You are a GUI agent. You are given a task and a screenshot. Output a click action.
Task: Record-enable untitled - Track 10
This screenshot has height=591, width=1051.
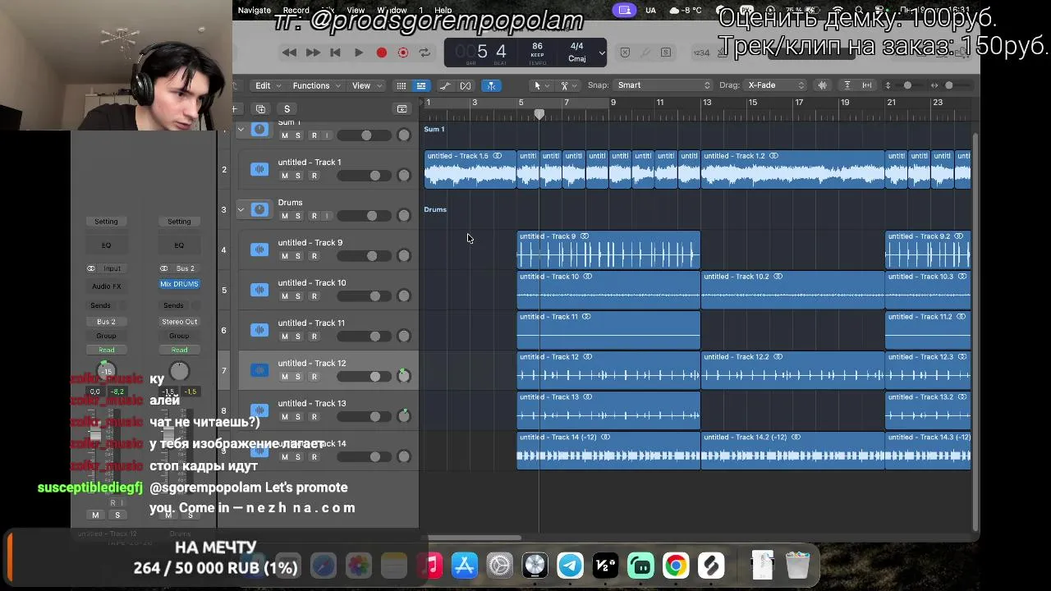click(x=314, y=296)
